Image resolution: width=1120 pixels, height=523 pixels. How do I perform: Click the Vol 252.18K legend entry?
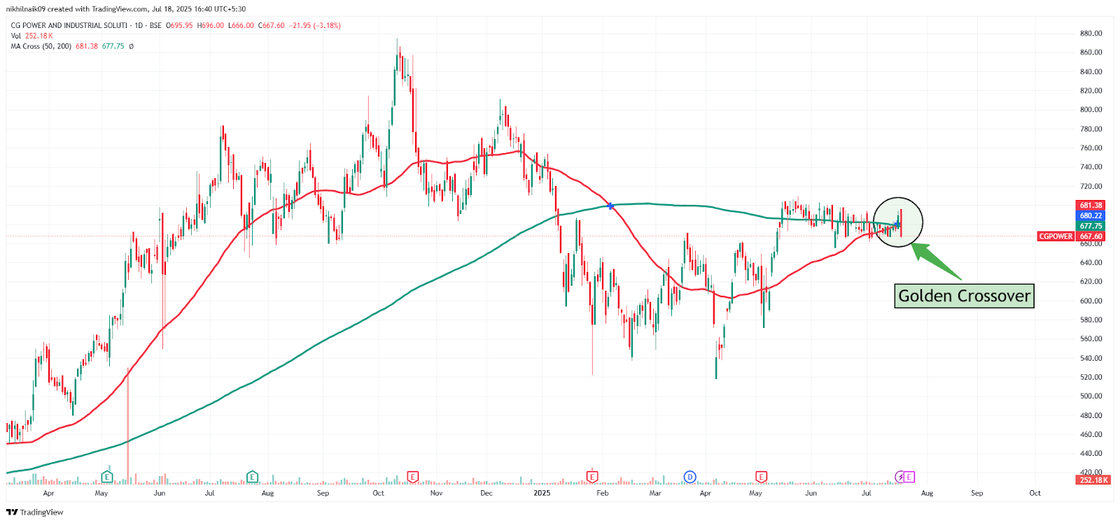point(32,36)
